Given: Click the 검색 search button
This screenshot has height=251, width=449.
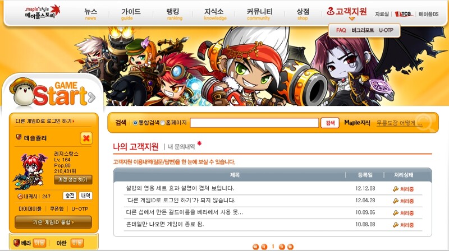Looking at the screenshot, I should (x=330, y=123).
